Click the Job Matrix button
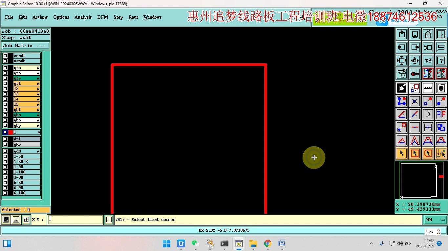The height and width of the screenshot is (251, 448). point(25,45)
